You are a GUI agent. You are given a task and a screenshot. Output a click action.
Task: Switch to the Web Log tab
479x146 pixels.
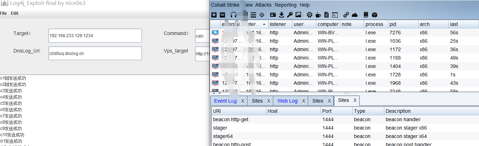point(287,101)
